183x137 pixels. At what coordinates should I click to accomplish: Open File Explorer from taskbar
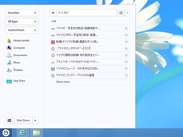(x=36, y=133)
